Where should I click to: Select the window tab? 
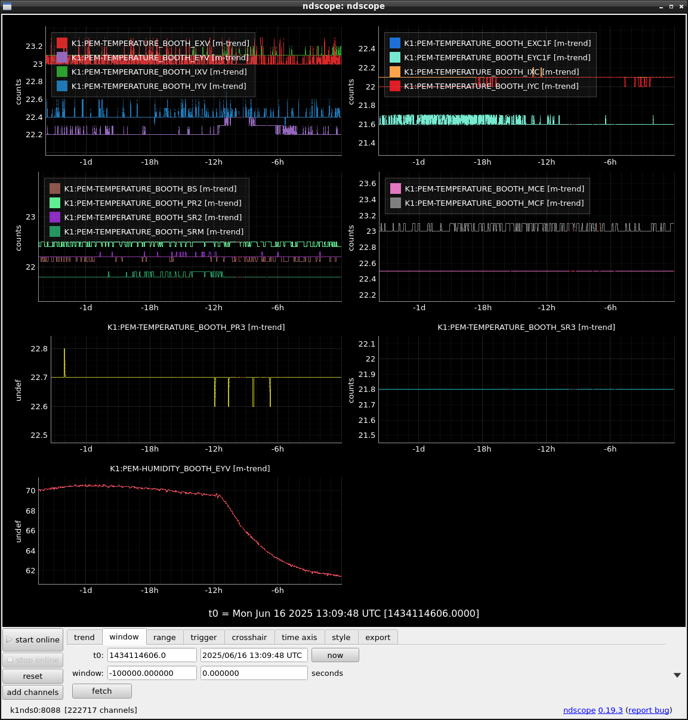(124, 636)
